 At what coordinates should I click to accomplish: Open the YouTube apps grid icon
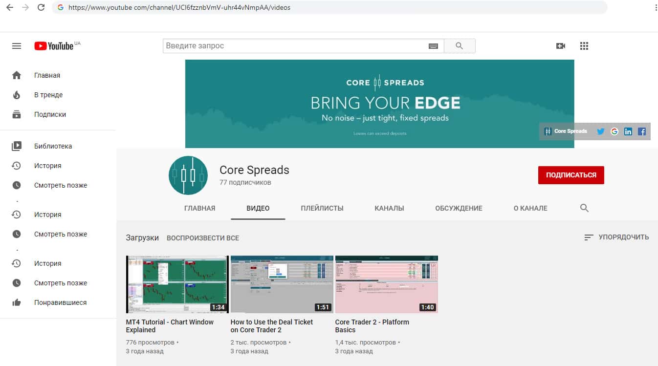point(584,46)
